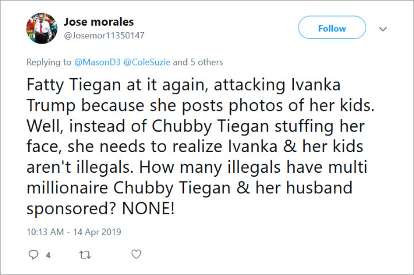Open the @Josemor11350147 handle
Viewport: 414px width, 275px height.
(x=104, y=36)
